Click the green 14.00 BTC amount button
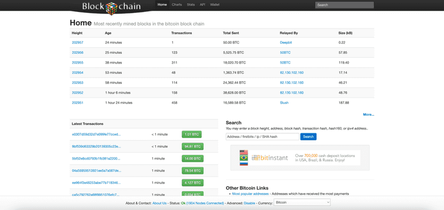 192,158
